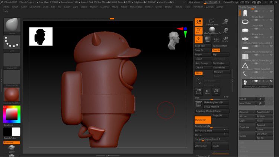Screen dimensions: 279x157
Task: Click the Close Holes button
Action: tap(221, 68)
